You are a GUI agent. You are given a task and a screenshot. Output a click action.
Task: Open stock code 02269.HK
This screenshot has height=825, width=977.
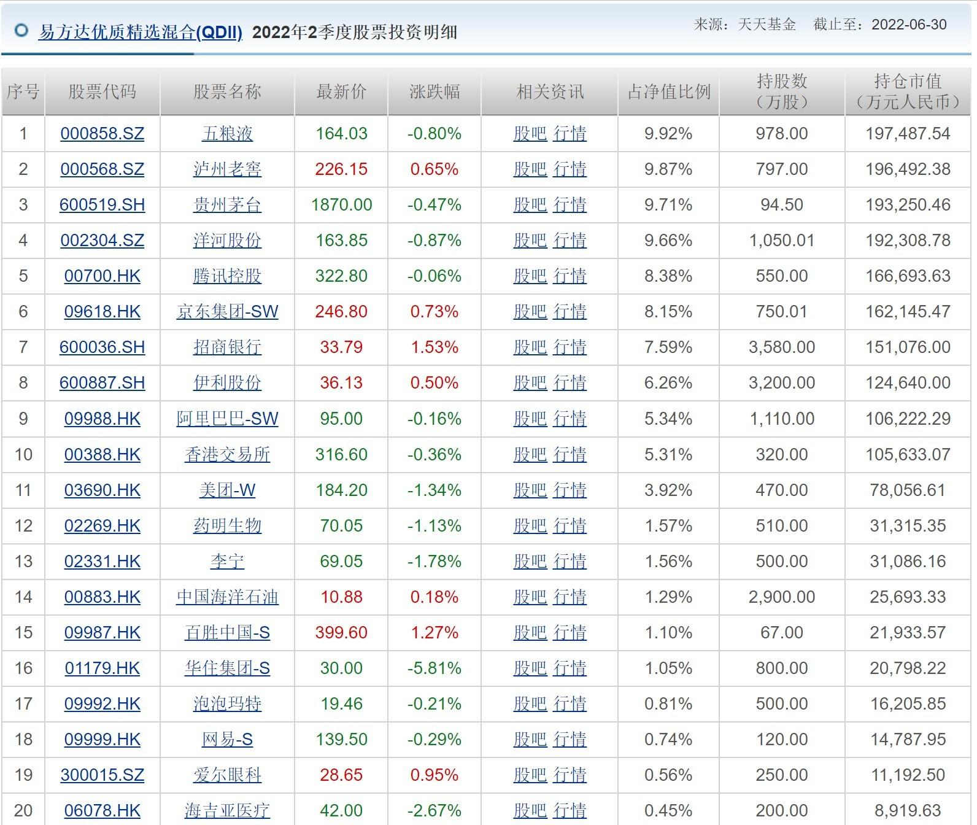[x=102, y=525]
